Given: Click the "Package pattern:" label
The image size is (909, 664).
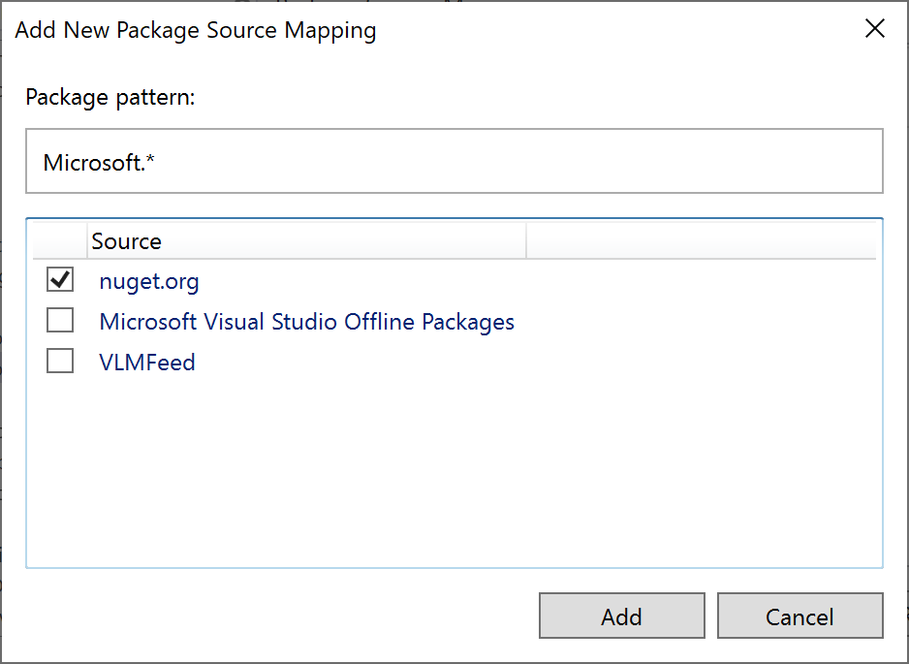Looking at the screenshot, I should click(110, 98).
